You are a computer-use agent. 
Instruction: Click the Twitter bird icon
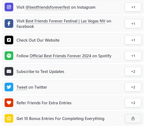coord(9,87)
